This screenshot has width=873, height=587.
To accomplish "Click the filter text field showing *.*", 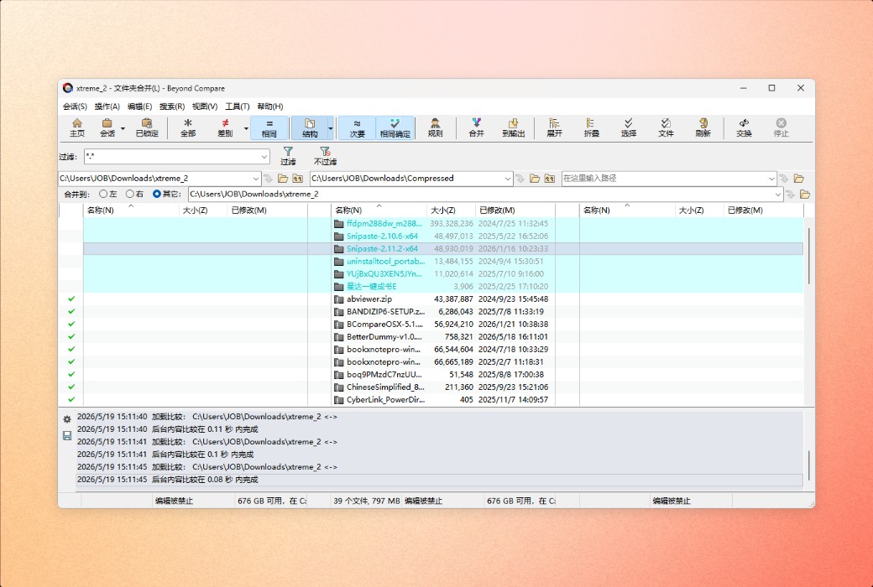I will [x=171, y=157].
